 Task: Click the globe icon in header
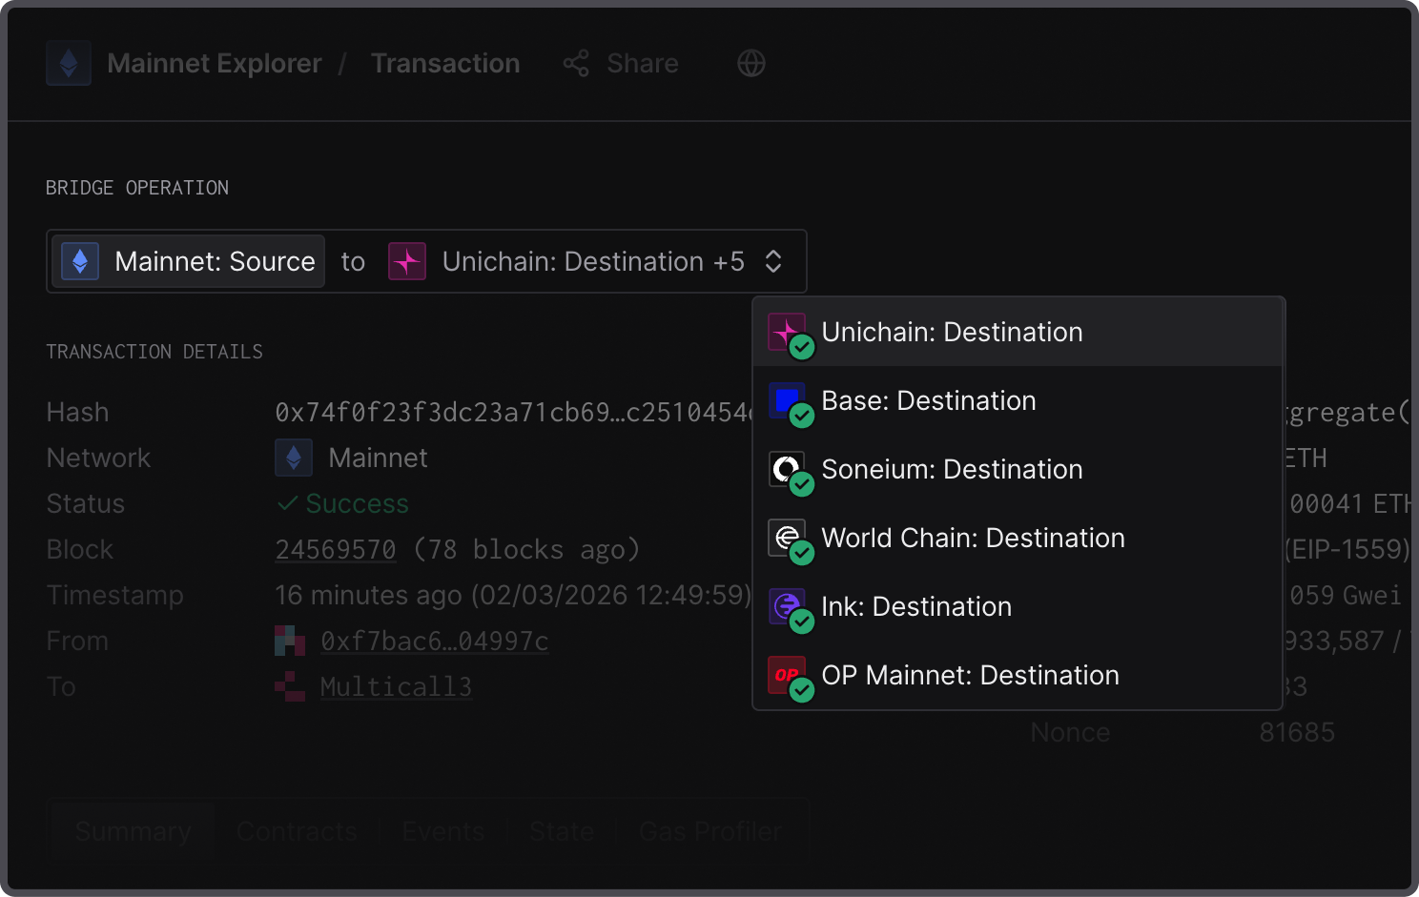click(751, 63)
